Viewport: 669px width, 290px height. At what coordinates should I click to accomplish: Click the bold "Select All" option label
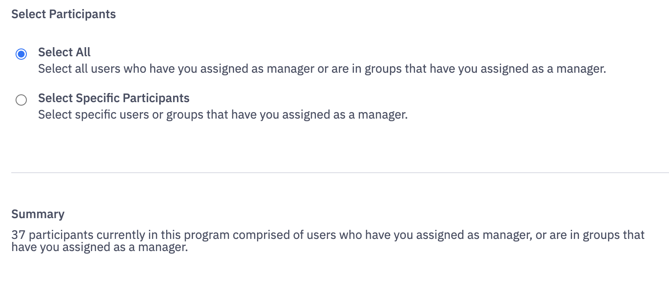[64, 52]
